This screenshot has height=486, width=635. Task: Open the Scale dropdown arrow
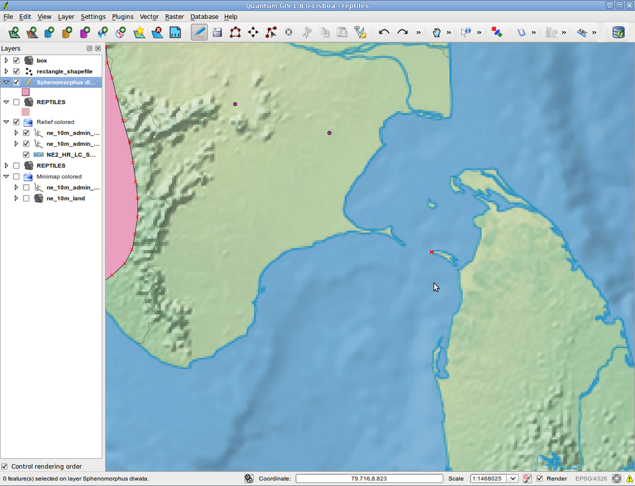click(513, 479)
